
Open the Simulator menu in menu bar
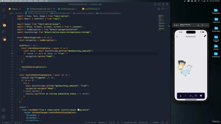[7, 1]
